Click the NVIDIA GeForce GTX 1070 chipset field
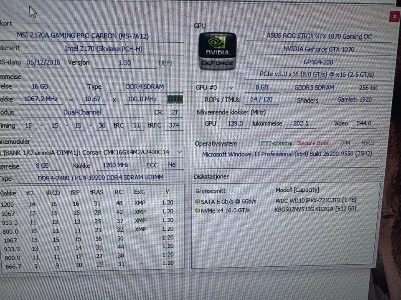 pyautogui.click(x=319, y=49)
